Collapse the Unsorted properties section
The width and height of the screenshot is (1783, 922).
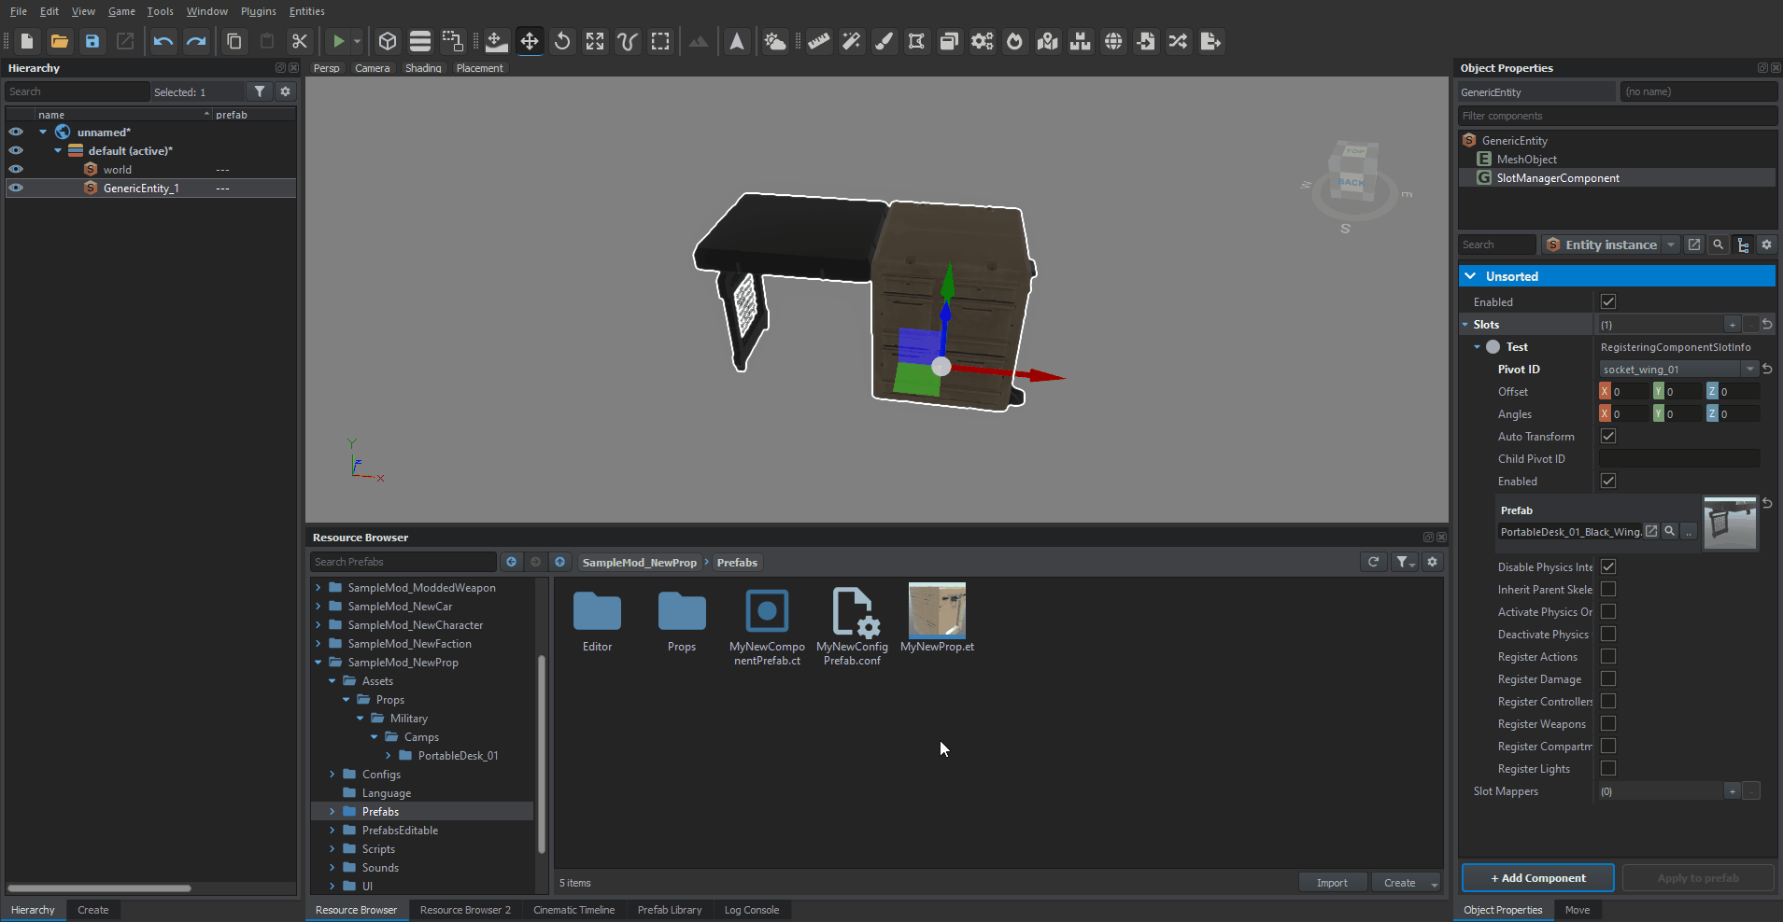pyautogui.click(x=1471, y=276)
